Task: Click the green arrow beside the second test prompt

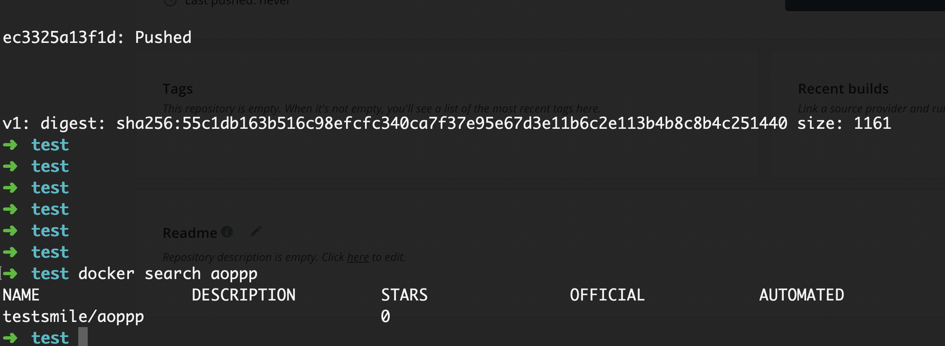Action: point(10,166)
